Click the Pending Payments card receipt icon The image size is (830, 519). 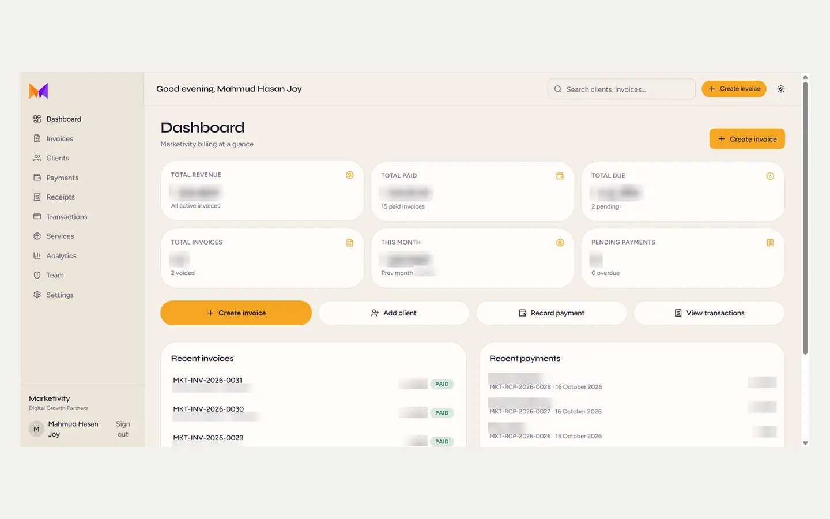[x=770, y=243]
